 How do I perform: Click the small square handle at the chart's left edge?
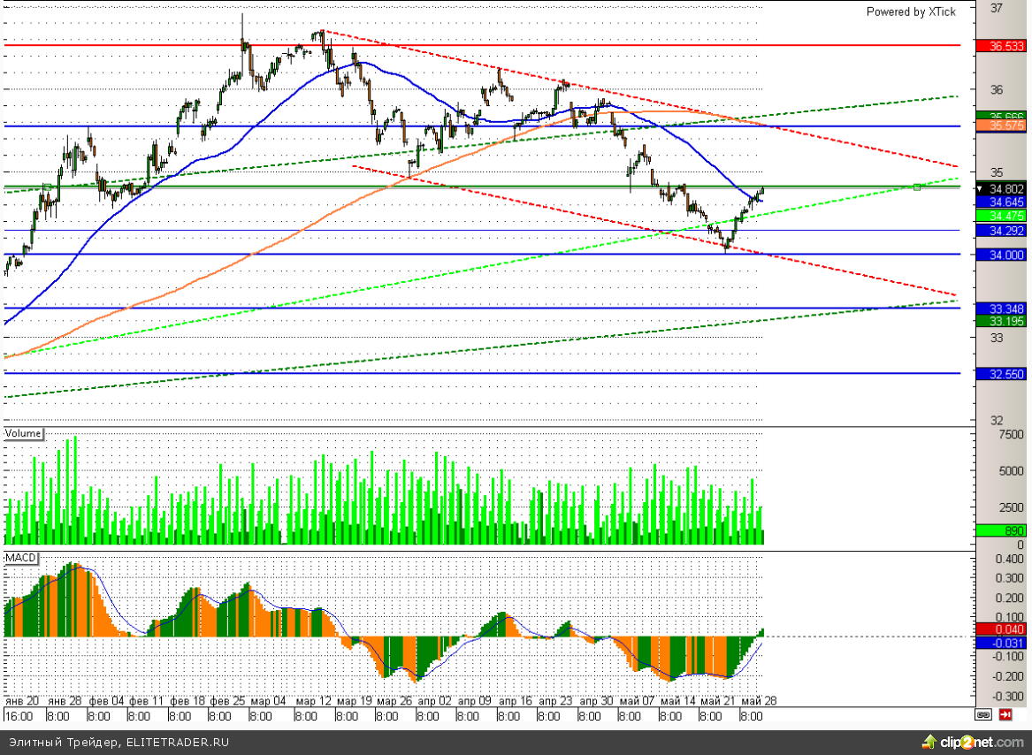pos(47,186)
